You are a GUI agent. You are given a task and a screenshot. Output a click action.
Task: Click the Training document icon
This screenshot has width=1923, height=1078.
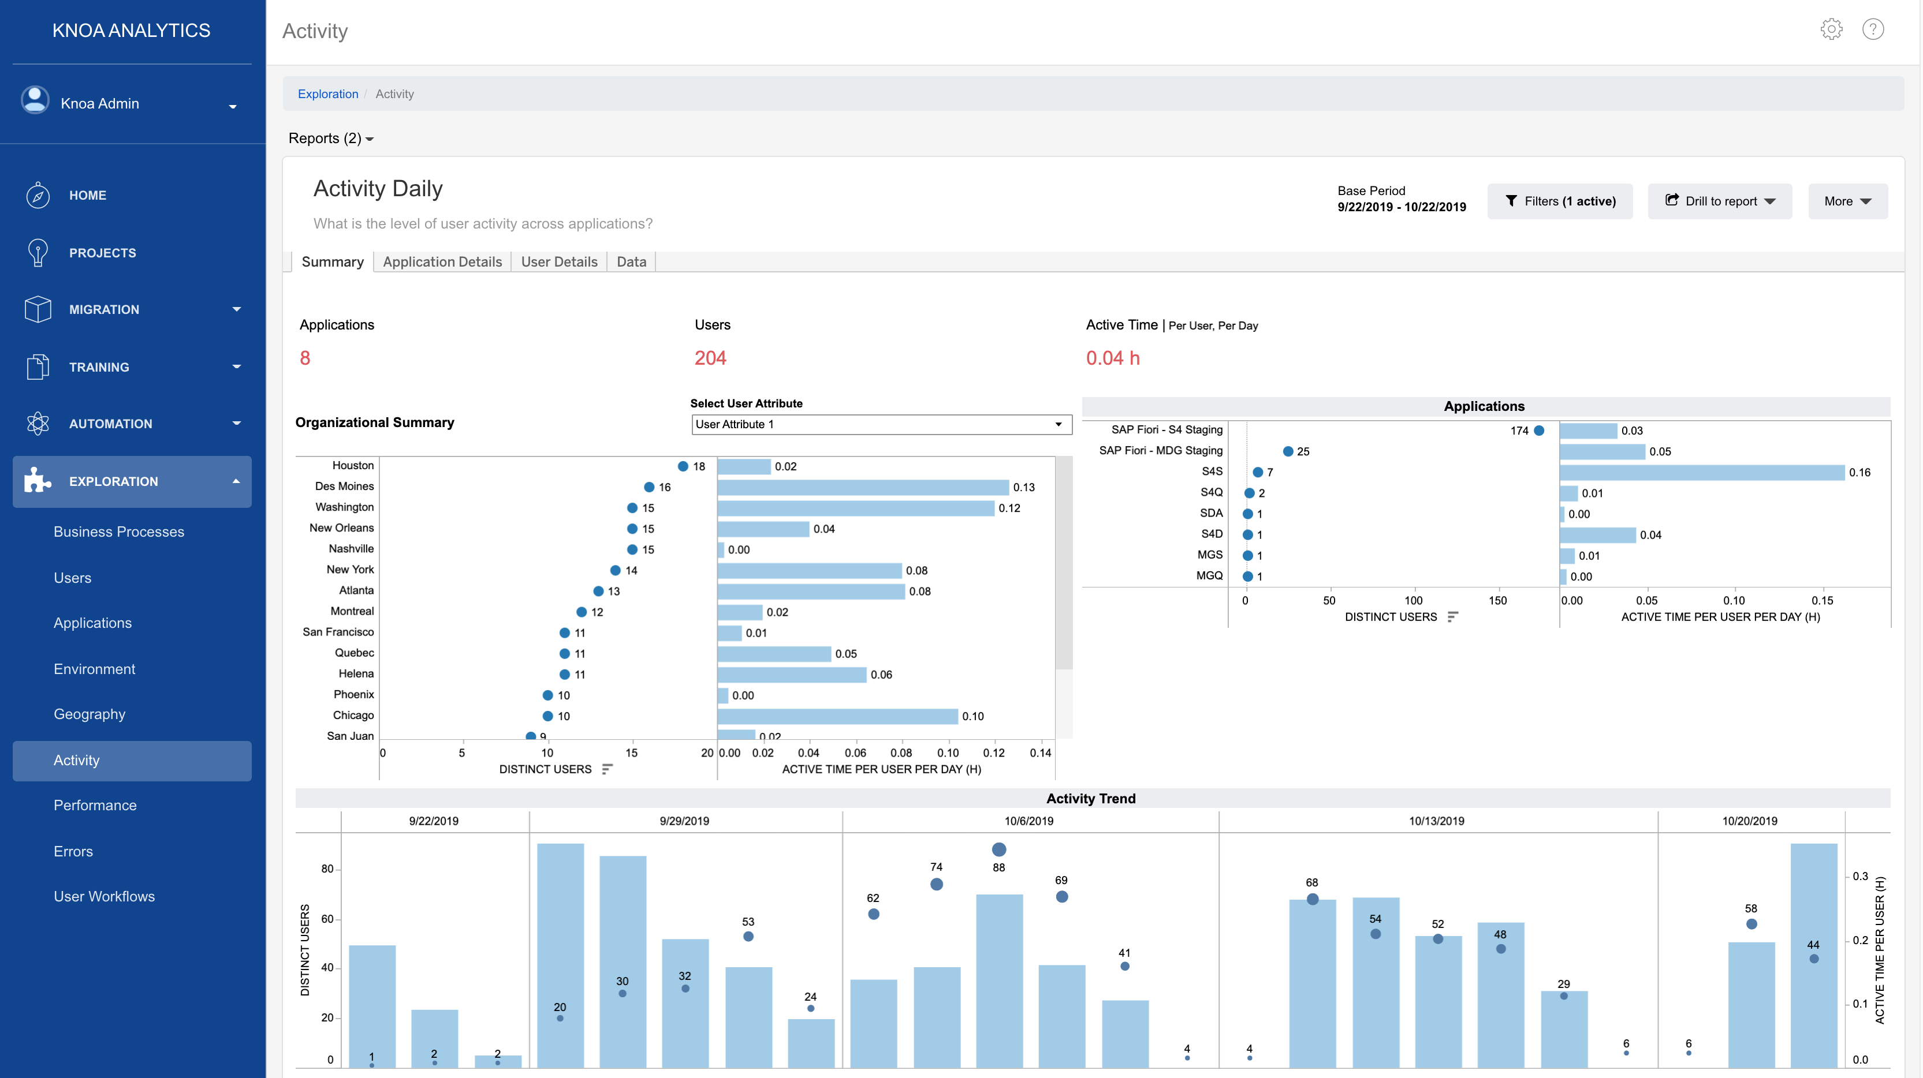[38, 366]
